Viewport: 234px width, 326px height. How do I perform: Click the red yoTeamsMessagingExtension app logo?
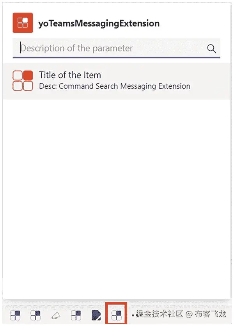[23, 23]
